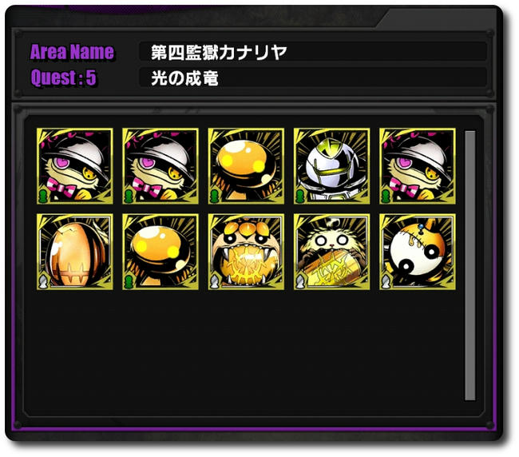Click silver type badge on the fluffy log creature
Screen dimensions: 519x457
click(300, 282)
